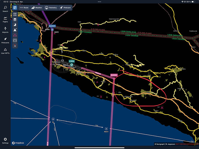Click the MAZEV waypoint symbol
The image size is (199, 149).
(x=106, y=129)
